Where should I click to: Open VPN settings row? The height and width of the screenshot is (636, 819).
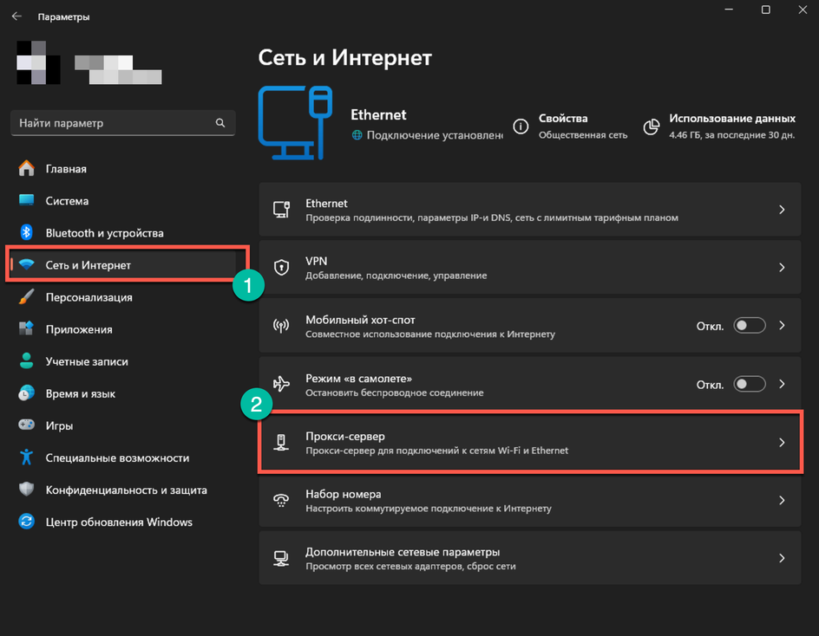tap(530, 267)
